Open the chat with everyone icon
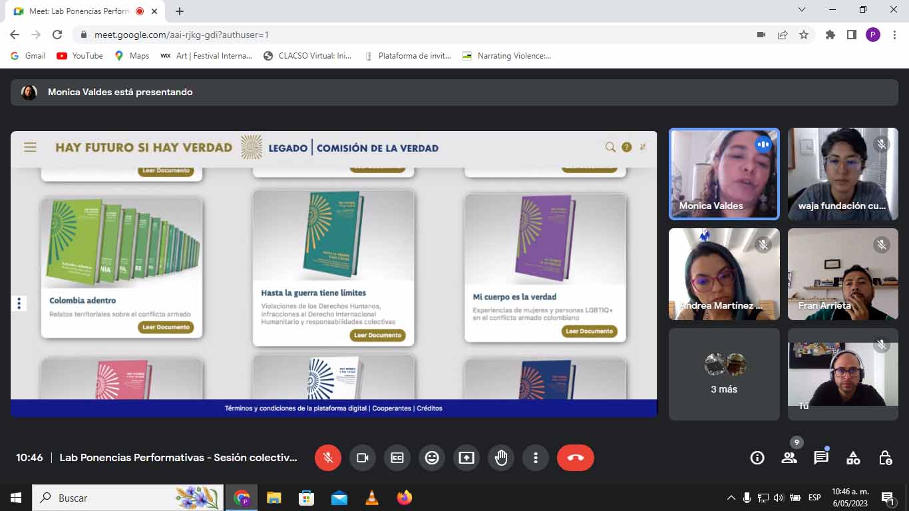The height and width of the screenshot is (511, 909). coord(821,458)
